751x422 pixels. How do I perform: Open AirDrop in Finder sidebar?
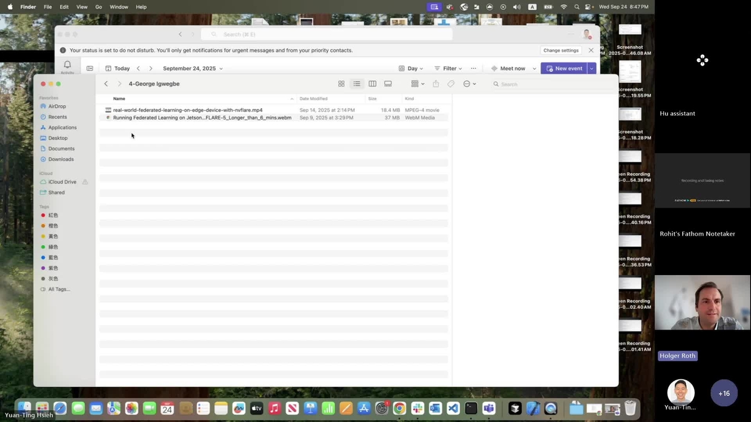tap(57, 106)
